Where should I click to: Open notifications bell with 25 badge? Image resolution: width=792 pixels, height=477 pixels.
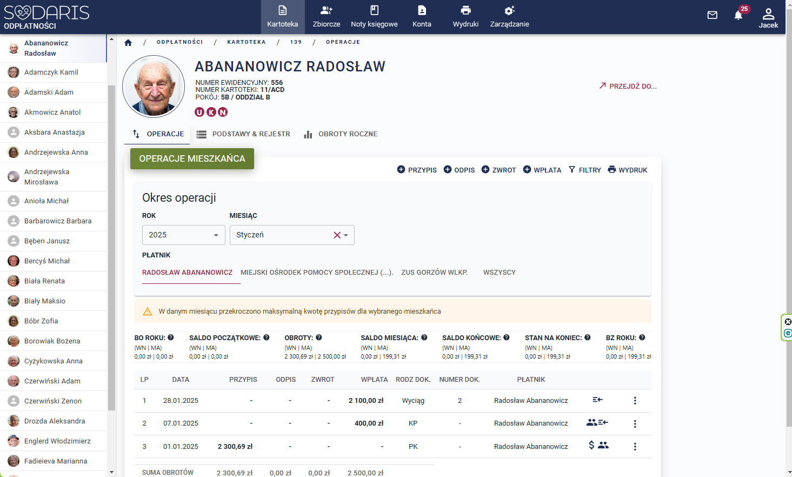(738, 15)
